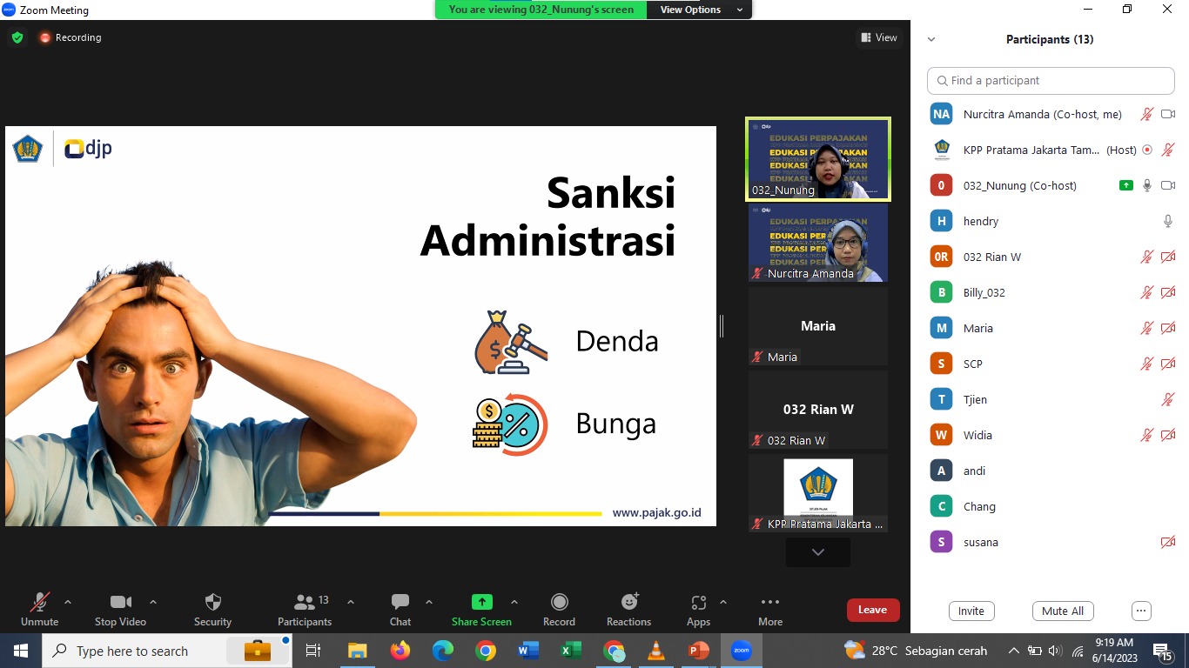The image size is (1189, 668).
Task: Click the Mute All button
Action: [1062, 611]
